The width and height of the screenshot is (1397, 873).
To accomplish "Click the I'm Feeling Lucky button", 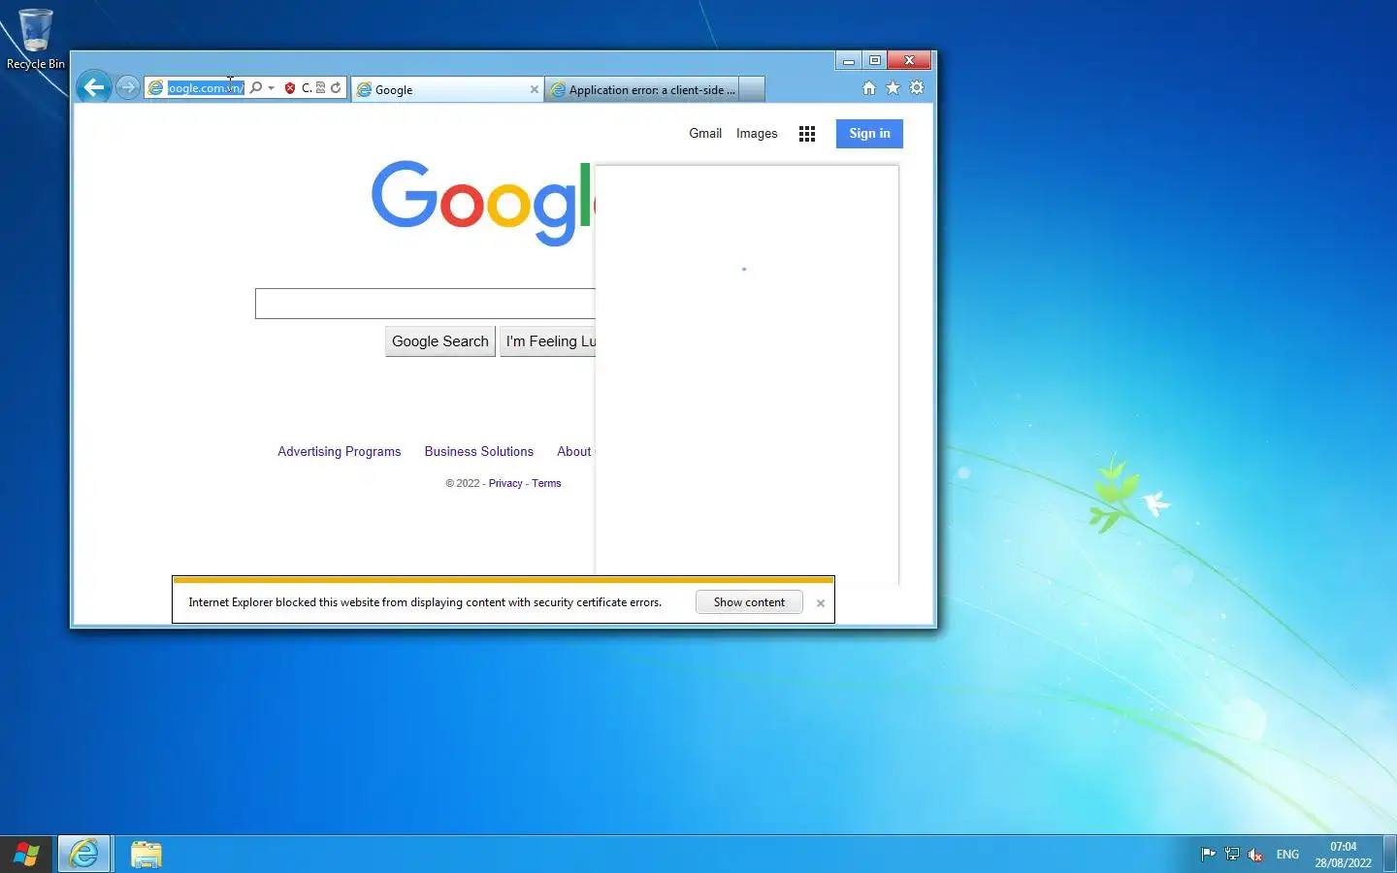I will point(548,341).
